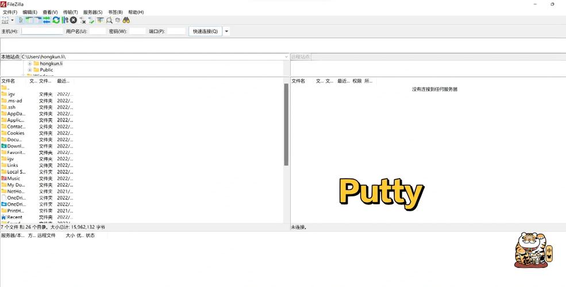This screenshot has width=566, height=287.
Task: Focus the 主机(H) host field
Action: click(x=42, y=32)
